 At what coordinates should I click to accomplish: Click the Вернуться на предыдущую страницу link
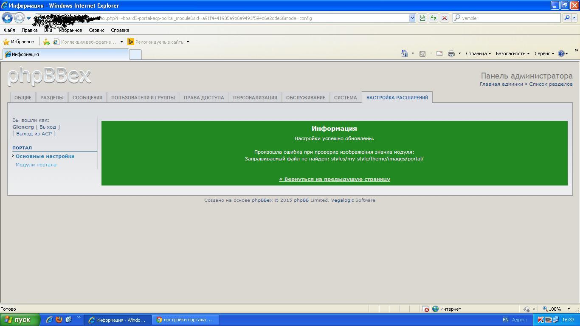(x=334, y=179)
